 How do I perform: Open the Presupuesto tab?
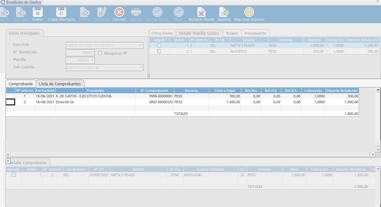(x=255, y=33)
